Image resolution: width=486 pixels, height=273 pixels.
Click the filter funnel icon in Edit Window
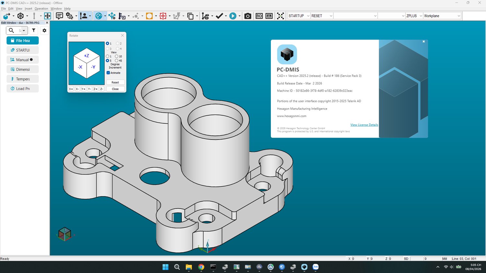[34, 30]
